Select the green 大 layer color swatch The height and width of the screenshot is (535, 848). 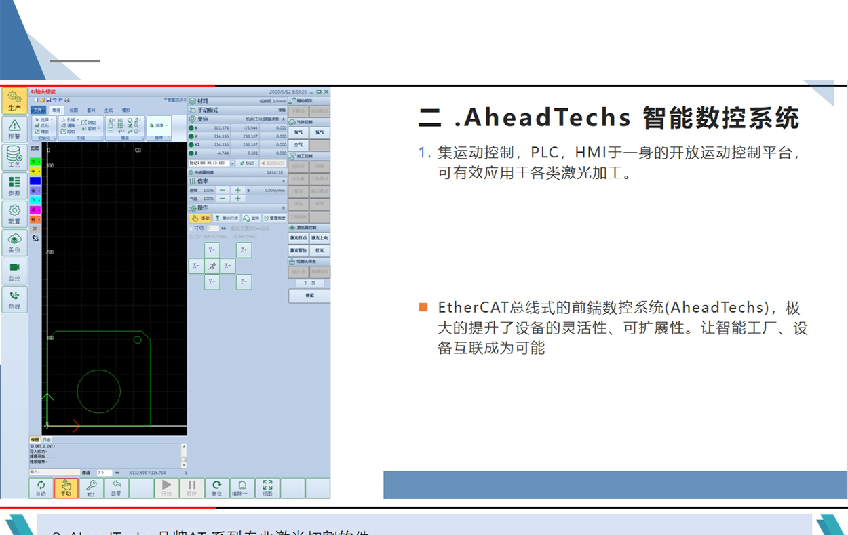(35, 161)
